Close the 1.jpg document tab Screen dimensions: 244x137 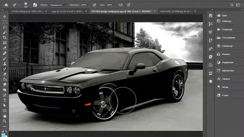[x=86, y=11]
